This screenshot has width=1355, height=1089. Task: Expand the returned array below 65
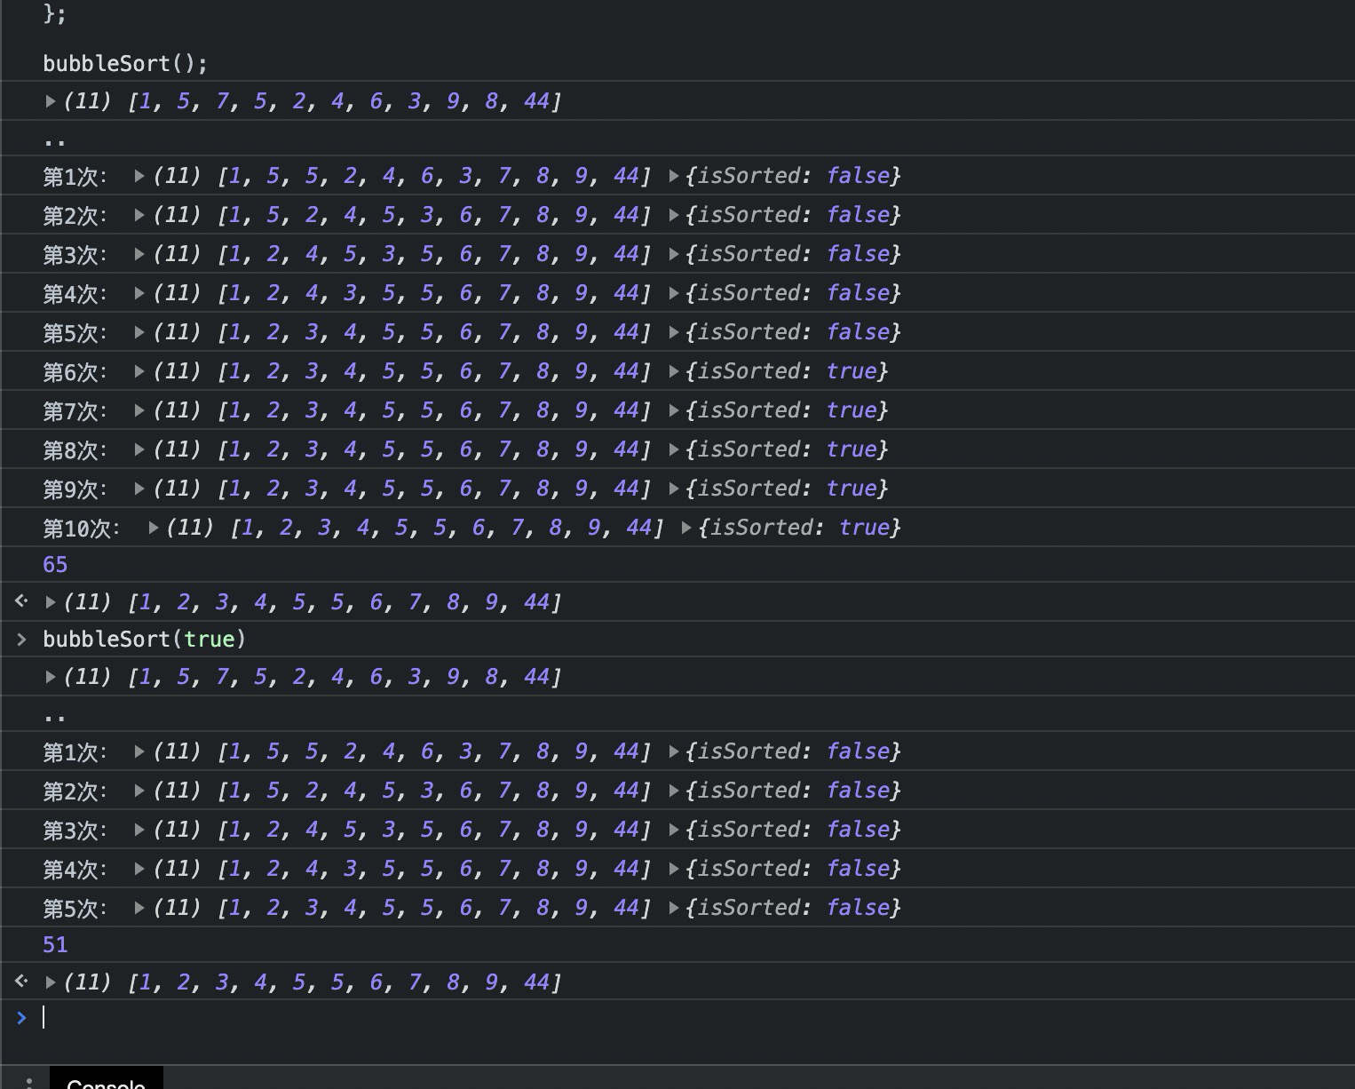tap(51, 602)
